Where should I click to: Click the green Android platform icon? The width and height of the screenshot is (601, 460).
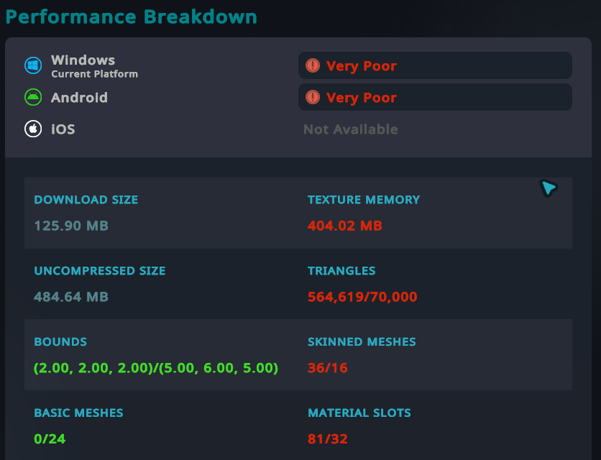33,97
